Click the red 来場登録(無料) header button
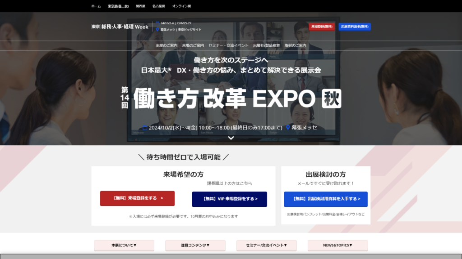Screen dimensions: 462x259 (322, 27)
